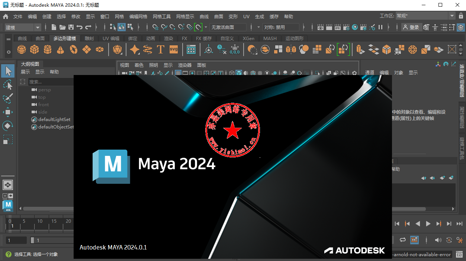466x261 pixels.
Task: Select the Lasso tool in toolbox
Action: (x=8, y=85)
